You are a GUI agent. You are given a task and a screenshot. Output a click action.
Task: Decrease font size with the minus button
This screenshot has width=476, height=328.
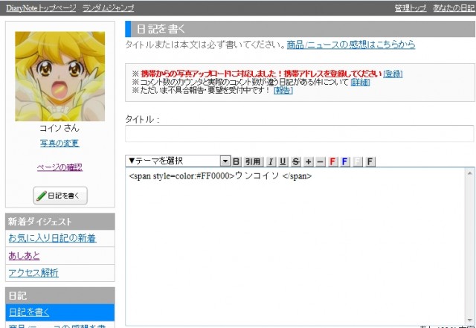[x=320, y=161]
